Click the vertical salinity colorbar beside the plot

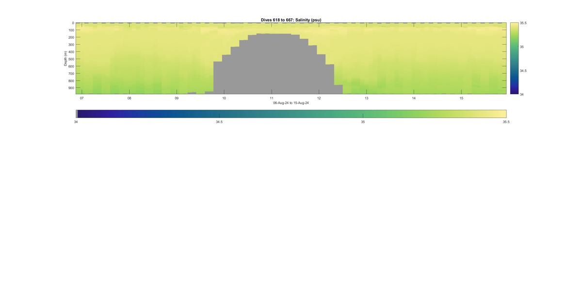(514, 58)
